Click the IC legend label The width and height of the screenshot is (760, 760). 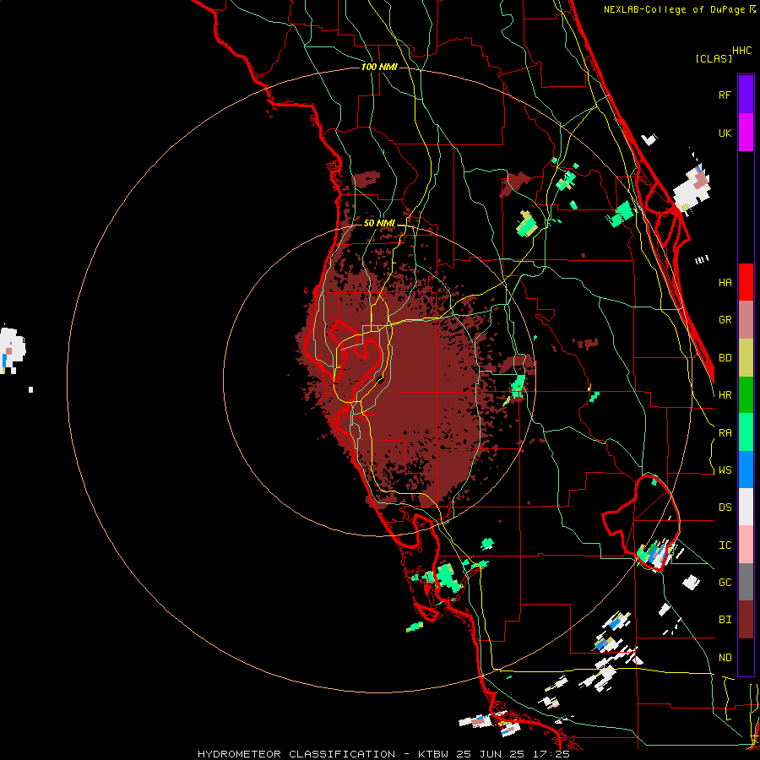coord(725,546)
